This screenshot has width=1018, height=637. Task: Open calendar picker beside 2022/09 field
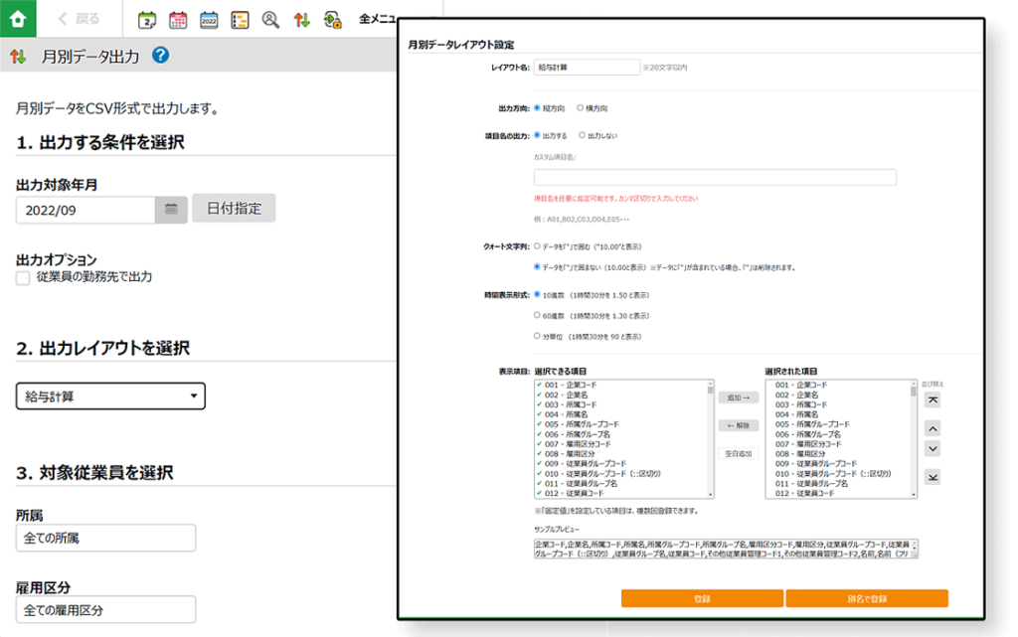click(171, 209)
